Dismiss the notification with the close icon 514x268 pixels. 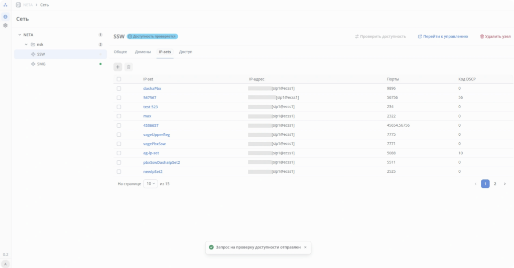pyautogui.click(x=305, y=247)
